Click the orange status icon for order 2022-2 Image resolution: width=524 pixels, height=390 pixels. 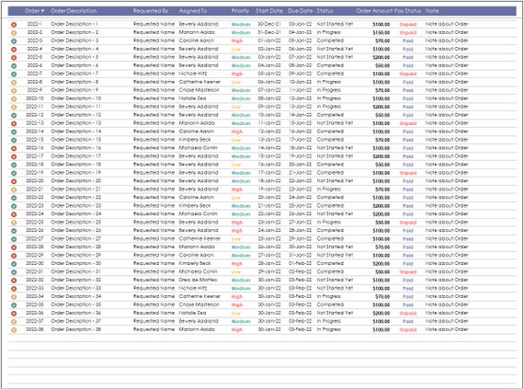point(14,33)
